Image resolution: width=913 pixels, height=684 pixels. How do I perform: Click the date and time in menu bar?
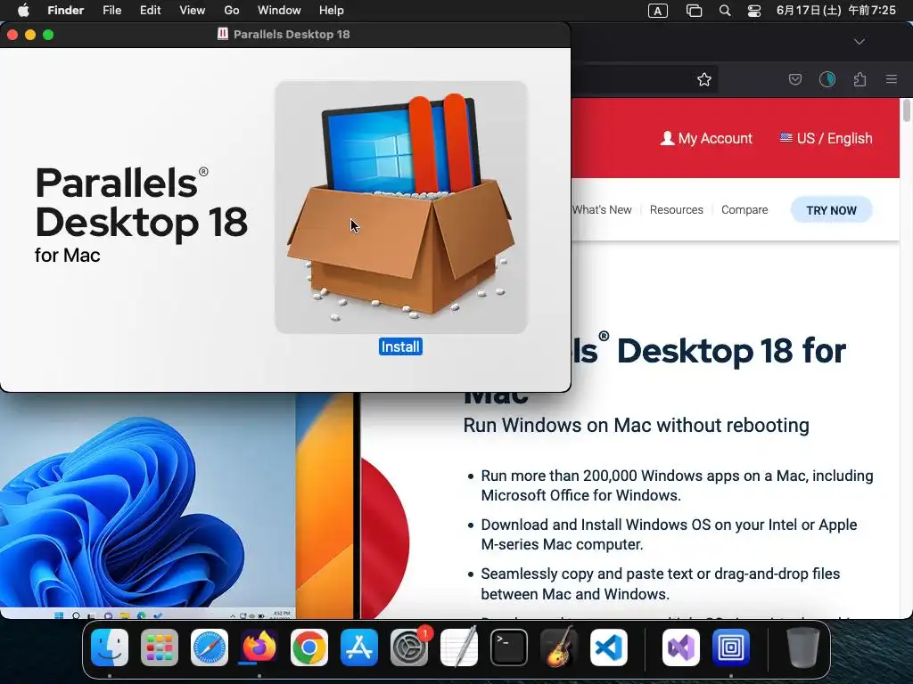(835, 11)
